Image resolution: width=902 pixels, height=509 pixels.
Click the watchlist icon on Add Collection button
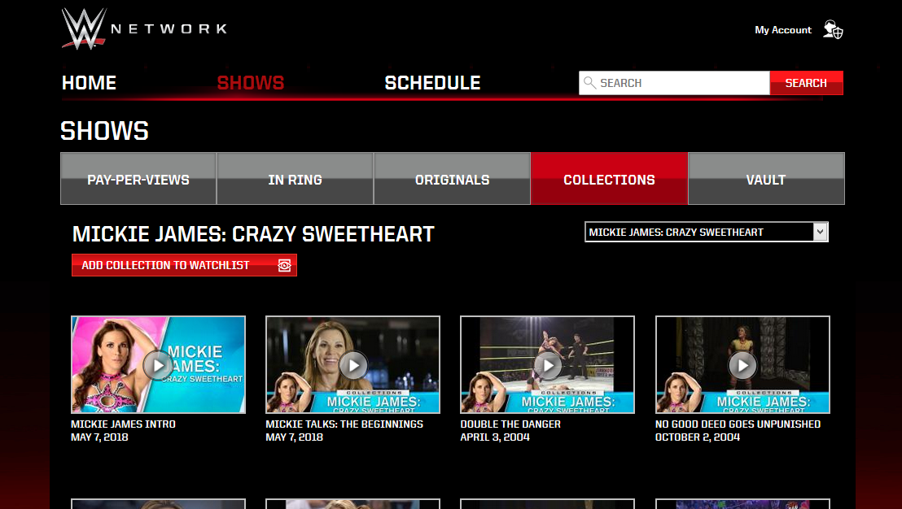(x=284, y=265)
